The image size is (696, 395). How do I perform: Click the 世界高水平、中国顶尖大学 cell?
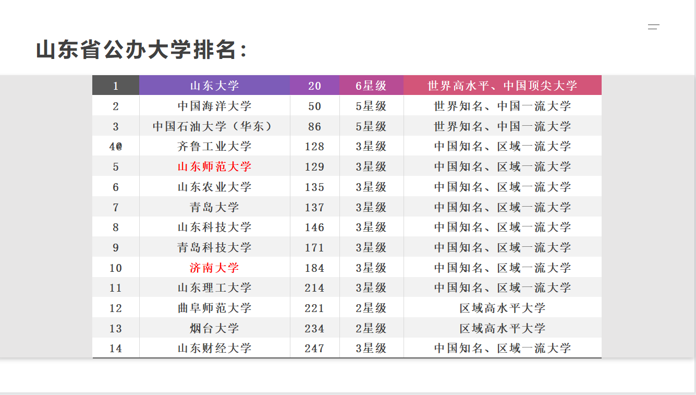tap(503, 86)
